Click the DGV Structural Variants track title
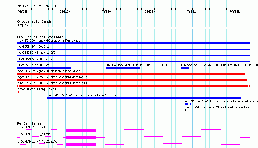The height and width of the screenshot is (148, 258). pyautogui.click(x=41, y=37)
